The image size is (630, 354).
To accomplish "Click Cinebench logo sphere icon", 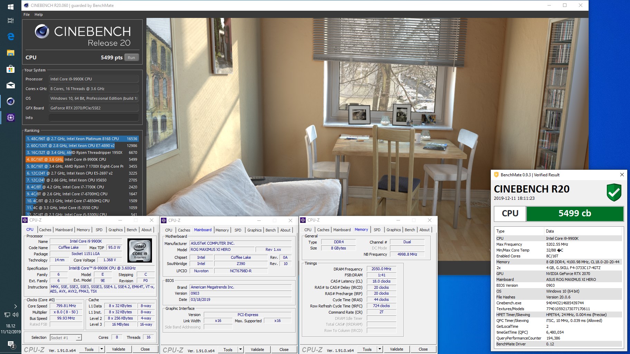I will tap(42, 31).
